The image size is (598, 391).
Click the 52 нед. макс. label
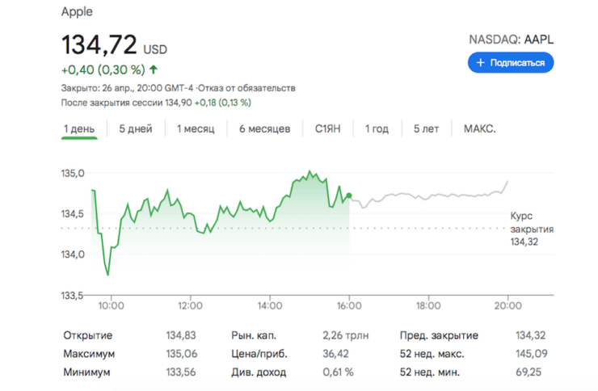(x=432, y=354)
